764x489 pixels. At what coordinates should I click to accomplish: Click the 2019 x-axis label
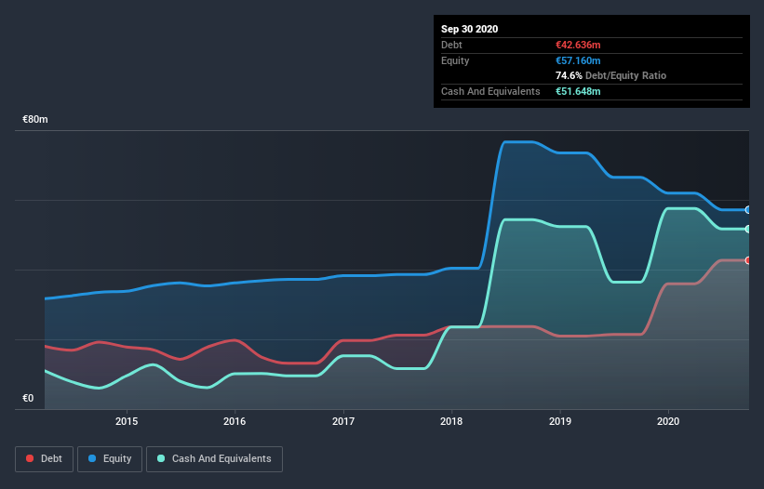point(560,421)
